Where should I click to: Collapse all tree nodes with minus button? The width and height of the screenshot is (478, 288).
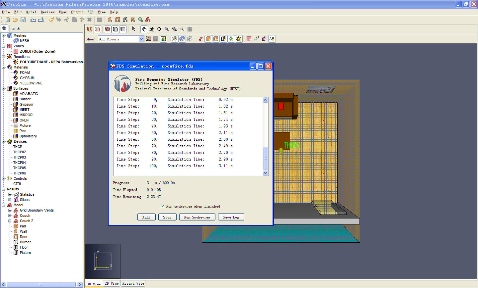14,28
